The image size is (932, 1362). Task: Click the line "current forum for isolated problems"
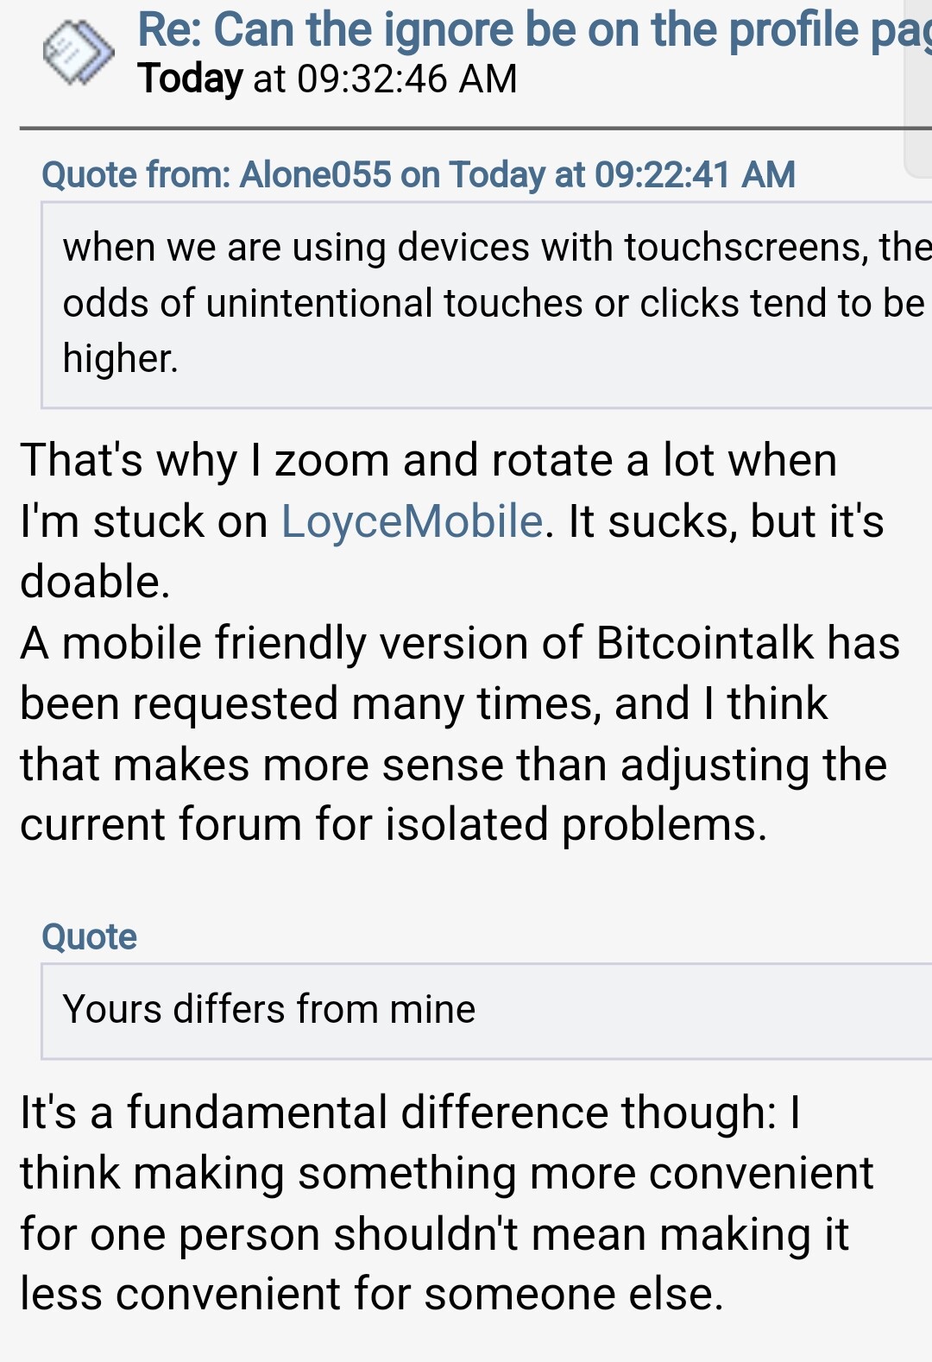click(x=394, y=824)
